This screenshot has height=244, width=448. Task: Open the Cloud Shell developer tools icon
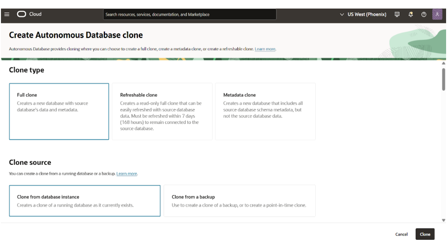pyautogui.click(x=397, y=14)
